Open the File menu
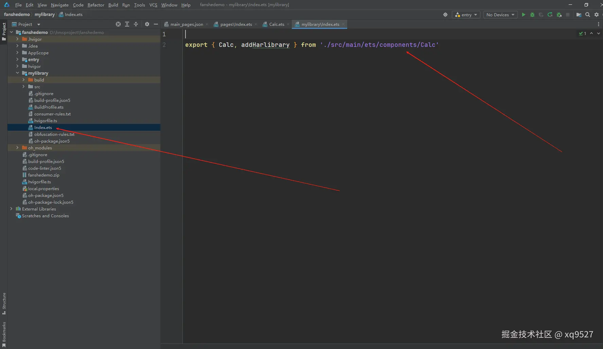Screen dimensions: 603x349 tap(18, 5)
